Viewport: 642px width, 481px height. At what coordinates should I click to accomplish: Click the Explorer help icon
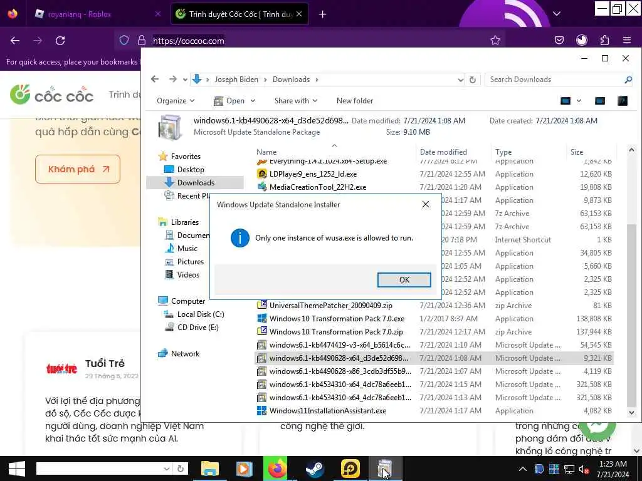[x=623, y=101]
